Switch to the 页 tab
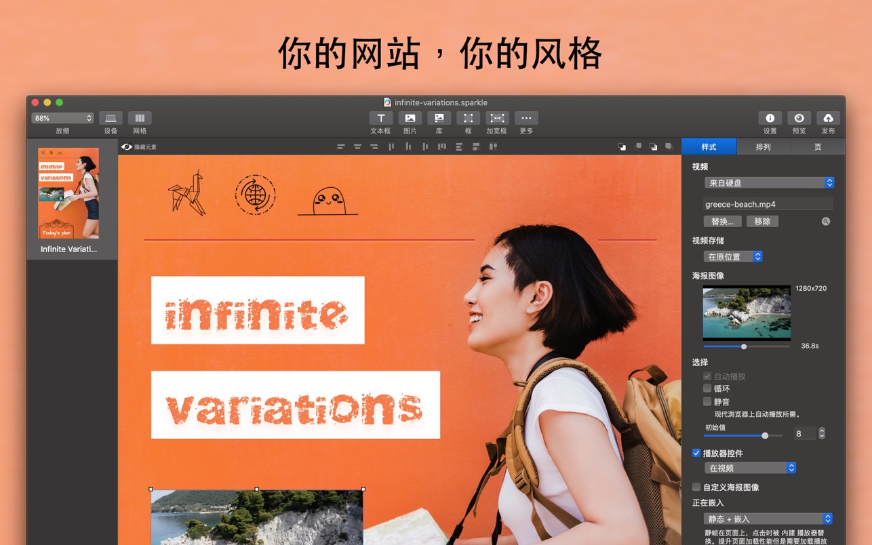This screenshot has height=545, width=872. [818, 146]
